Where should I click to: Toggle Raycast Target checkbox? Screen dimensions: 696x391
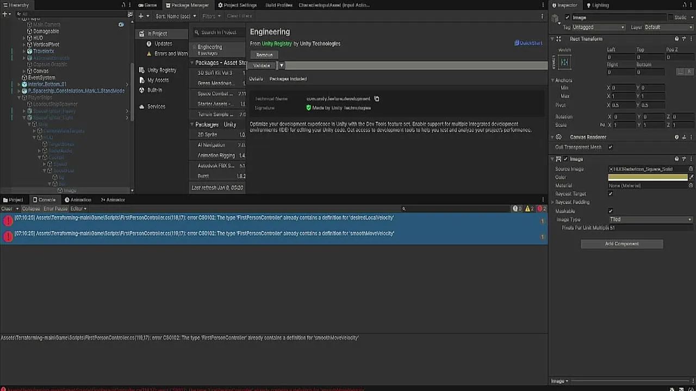point(610,194)
